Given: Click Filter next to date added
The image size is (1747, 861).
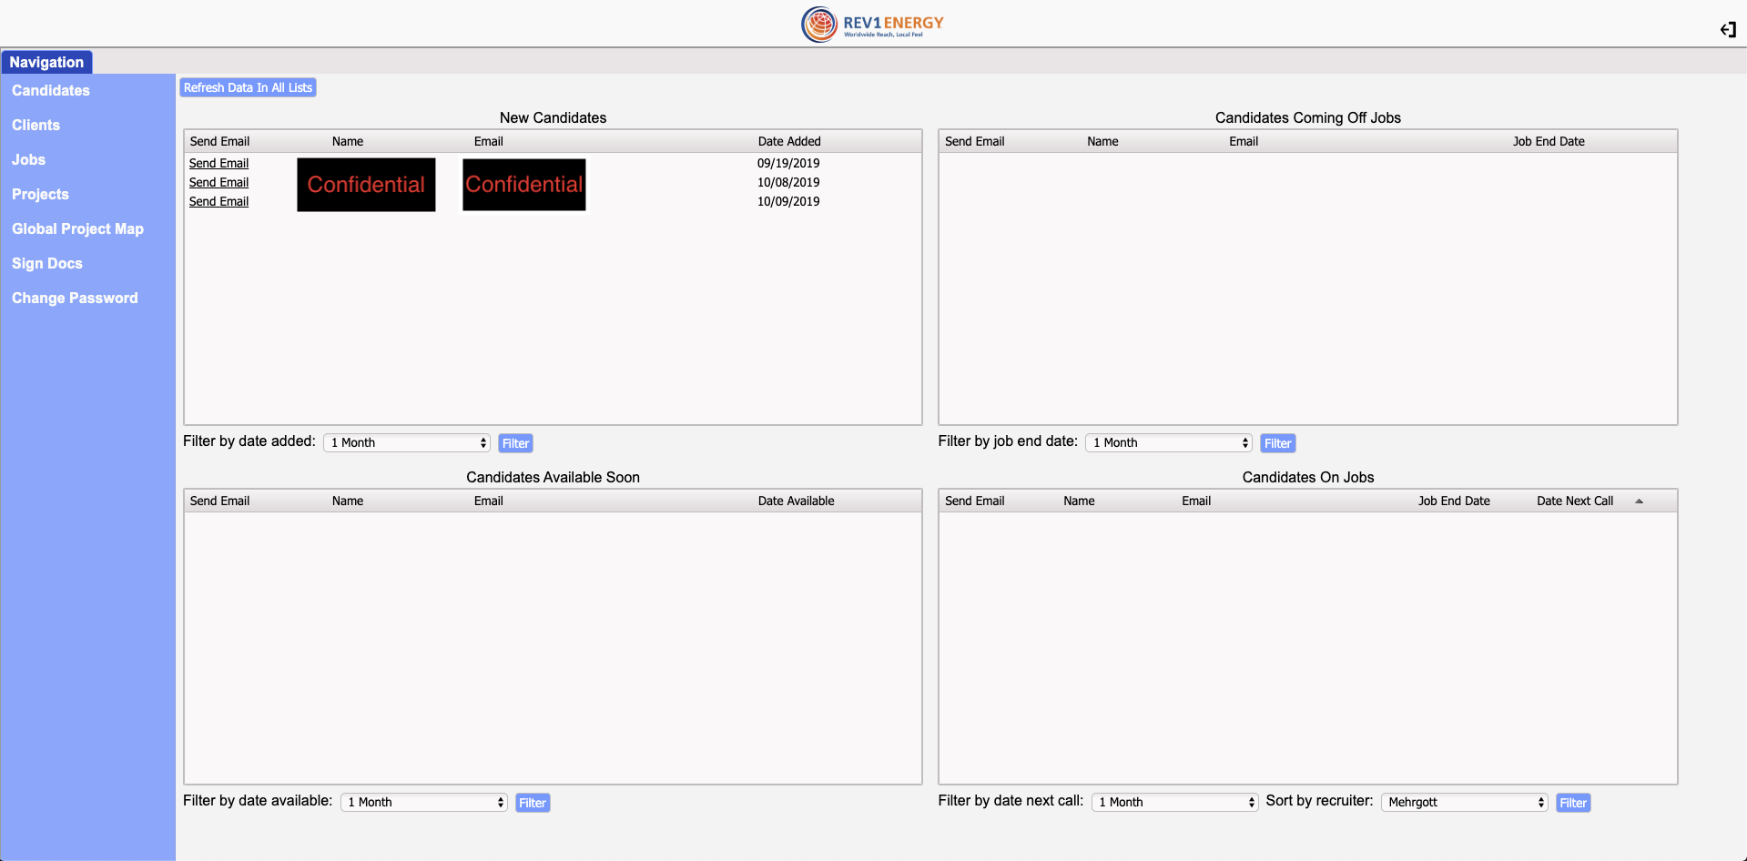Looking at the screenshot, I should coord(515,443).
